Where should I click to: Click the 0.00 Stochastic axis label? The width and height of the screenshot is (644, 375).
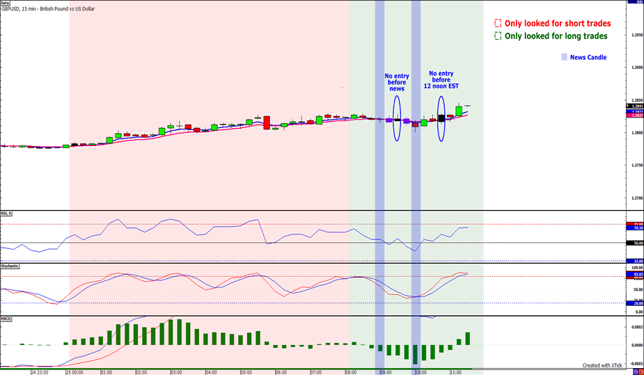[x=639, y=312]
